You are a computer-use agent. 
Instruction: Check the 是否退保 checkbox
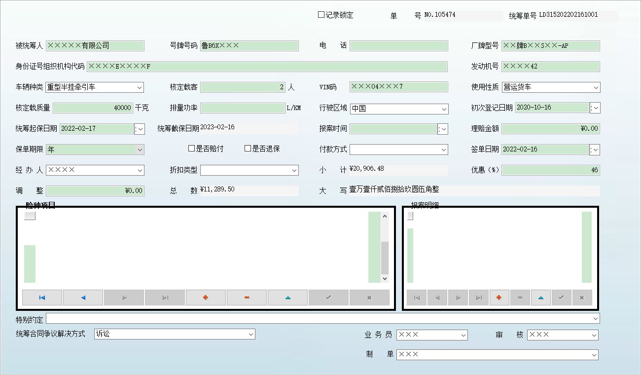click(248, 149)
